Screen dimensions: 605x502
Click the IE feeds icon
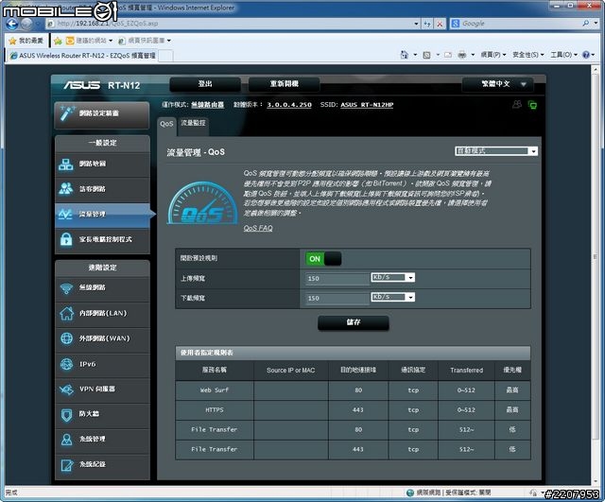(x=426, y=55)
